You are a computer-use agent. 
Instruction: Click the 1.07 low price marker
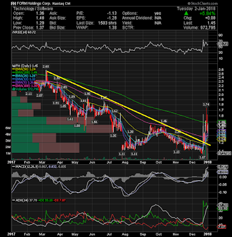click(202, 157)
